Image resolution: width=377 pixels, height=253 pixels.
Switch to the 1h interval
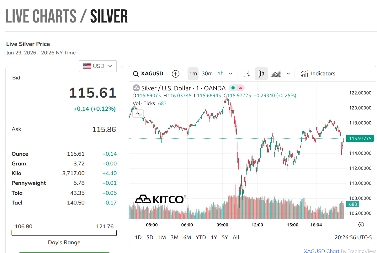pyautogui.click(x=220, y=74)
